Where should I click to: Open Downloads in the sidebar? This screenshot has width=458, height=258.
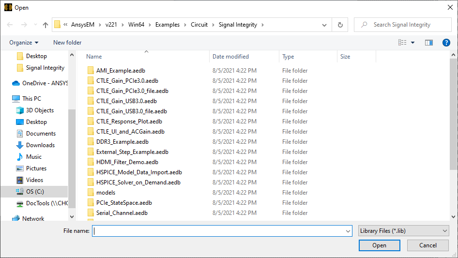click(40, 145)
